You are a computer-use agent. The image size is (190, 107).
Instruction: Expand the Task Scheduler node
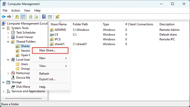click(x=8, y=33)
